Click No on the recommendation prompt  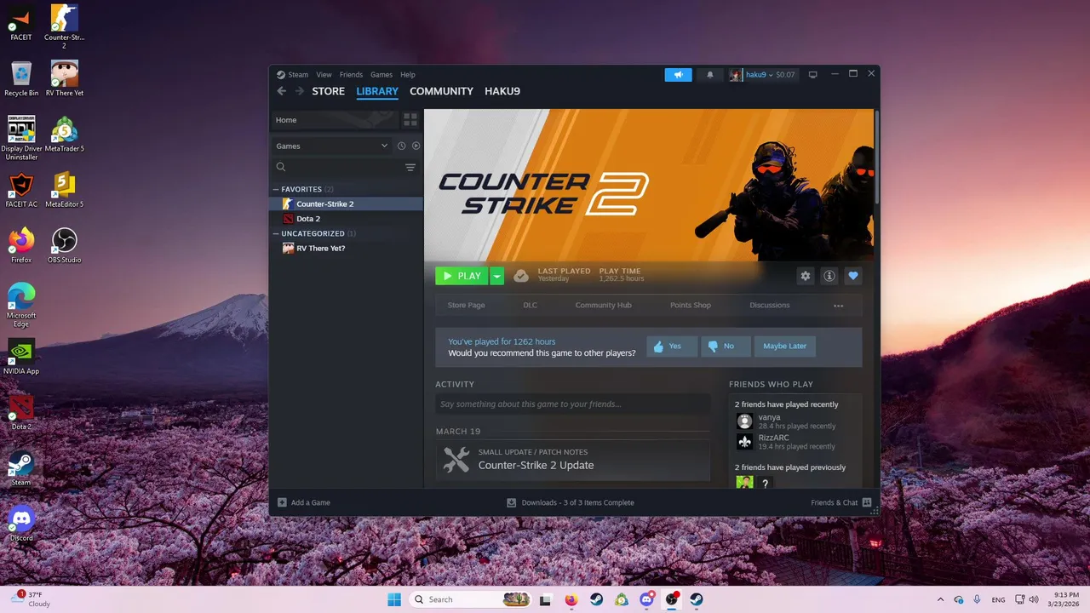pos(726,347)
